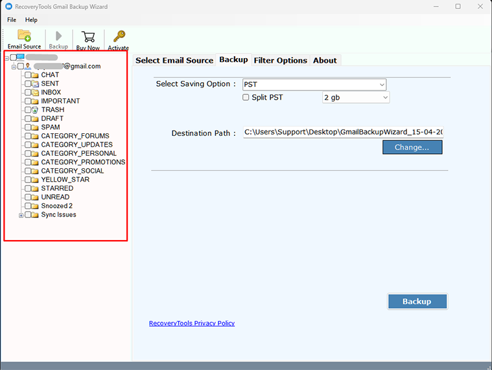The width and height of the screenshot is (492, 370).
Task: Expand the Sync Issues folder
Action: [x=21, y=215]
